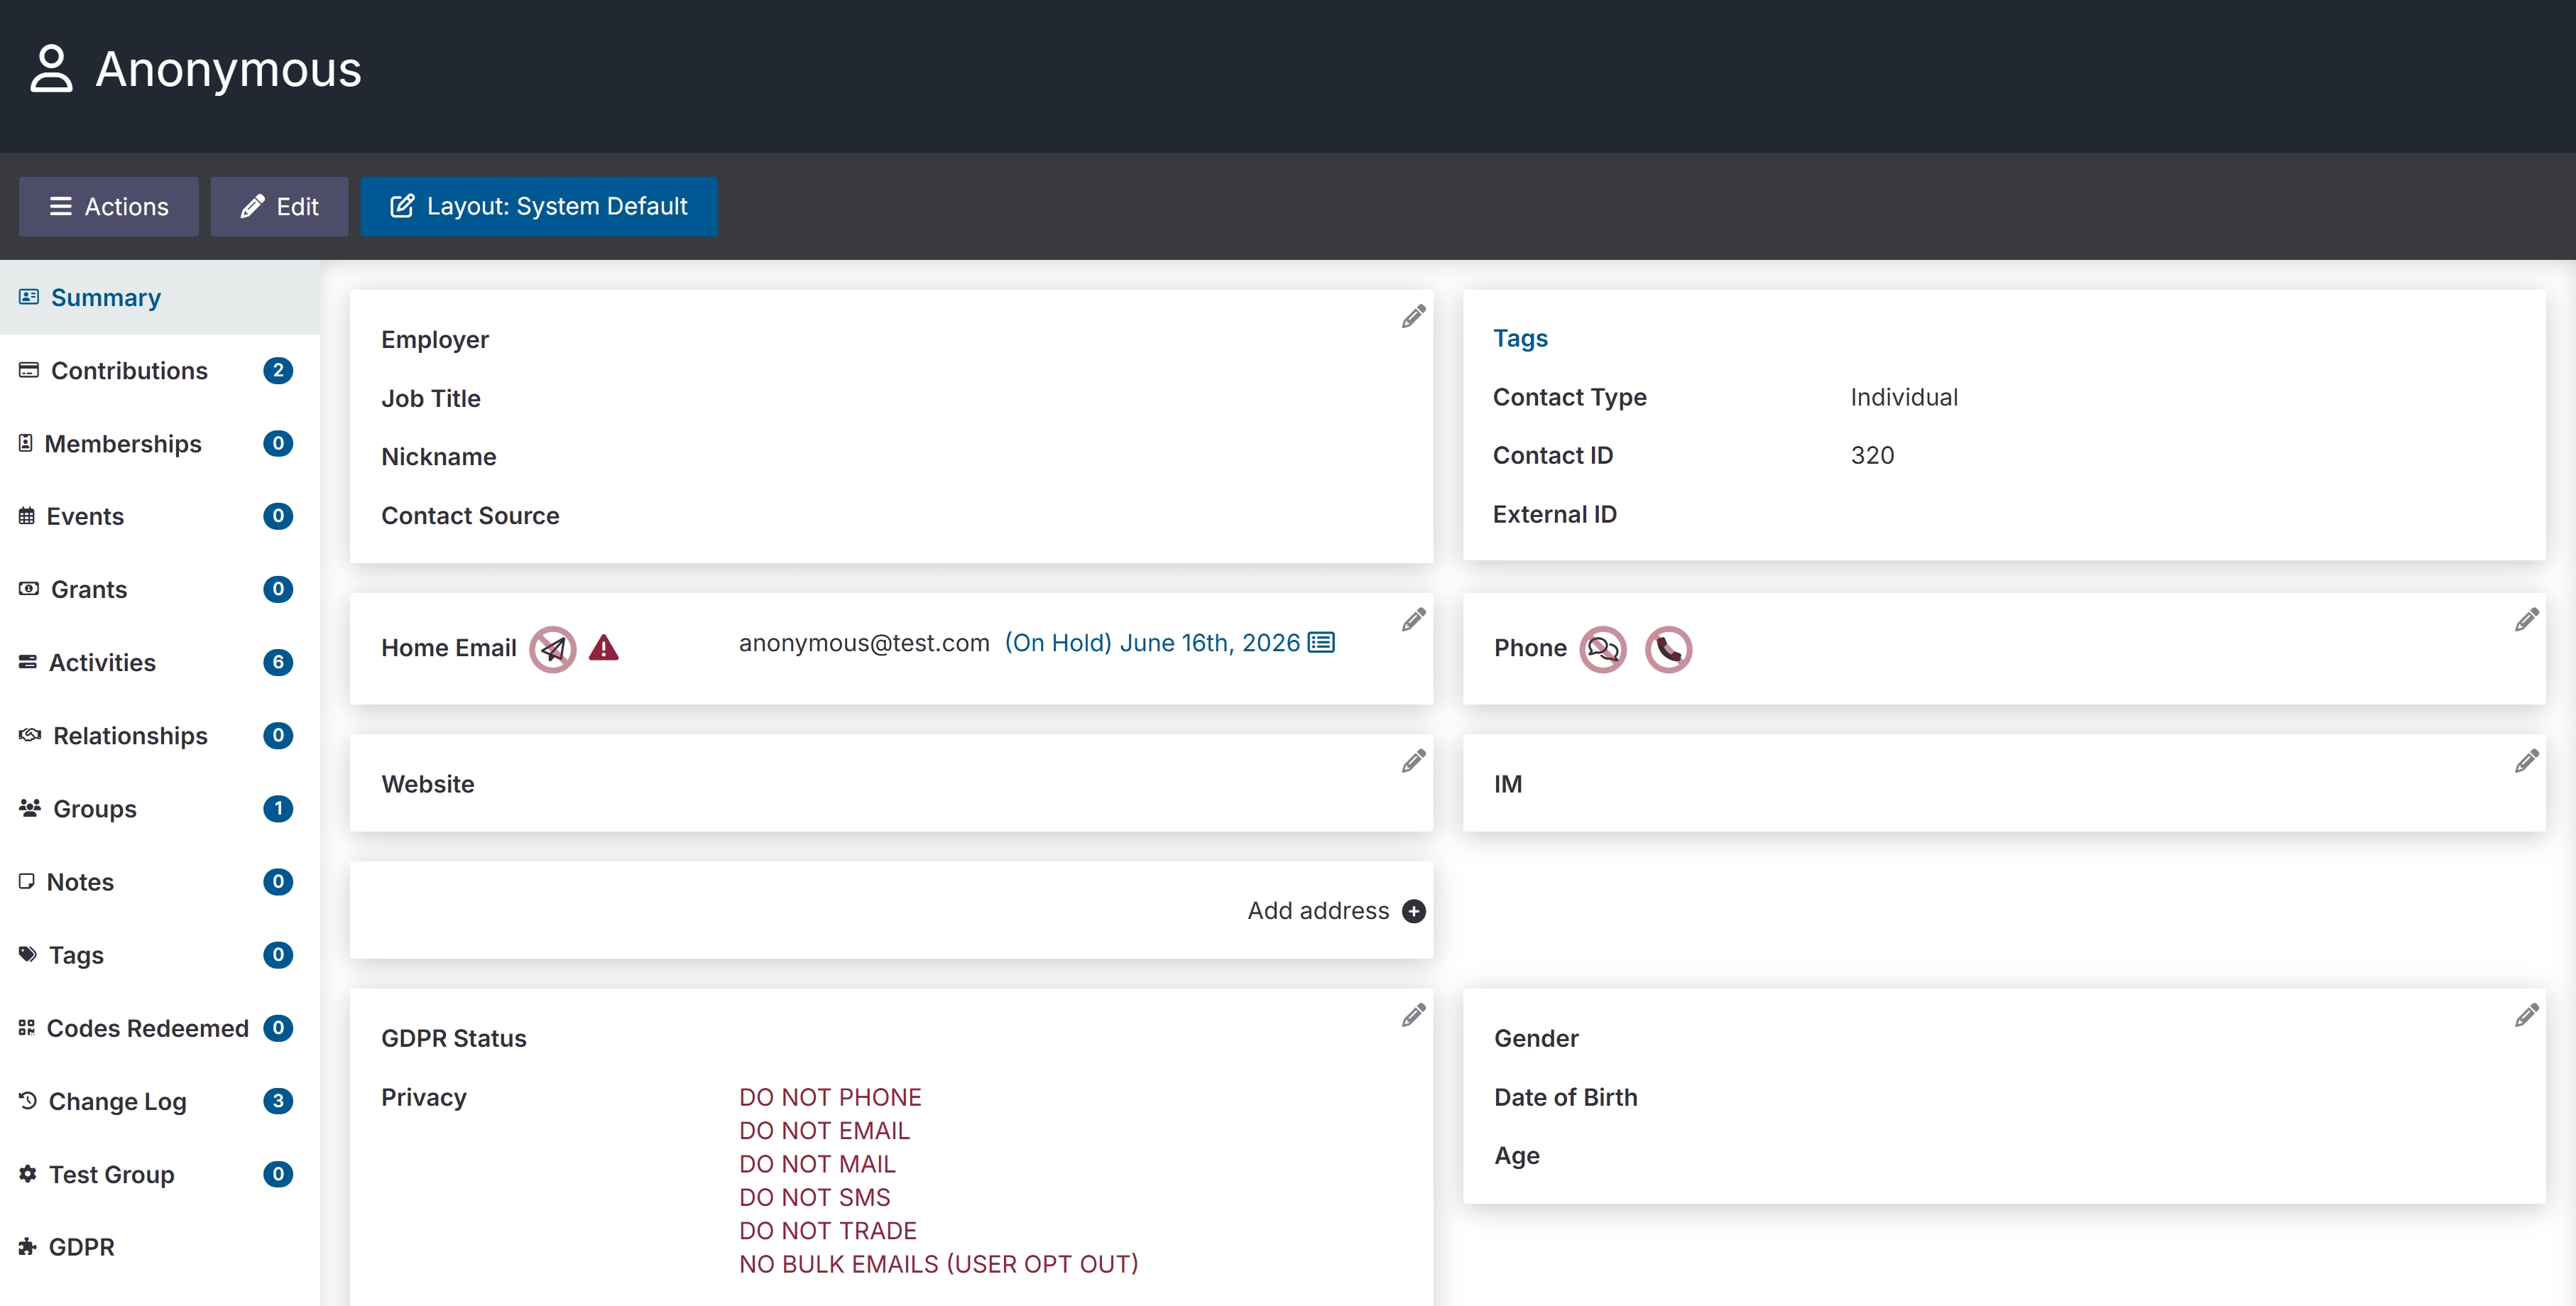Click the Contact ID value 320
This screenshot has width=2576, height=1306.
[x=1872, y=455]
